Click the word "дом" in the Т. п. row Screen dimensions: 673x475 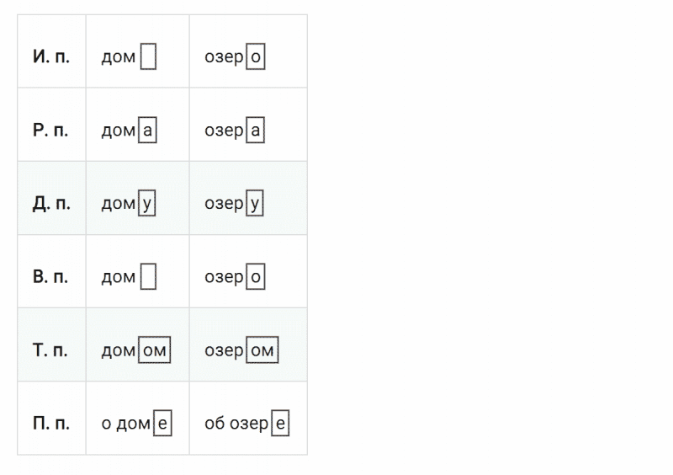point(118,350)
